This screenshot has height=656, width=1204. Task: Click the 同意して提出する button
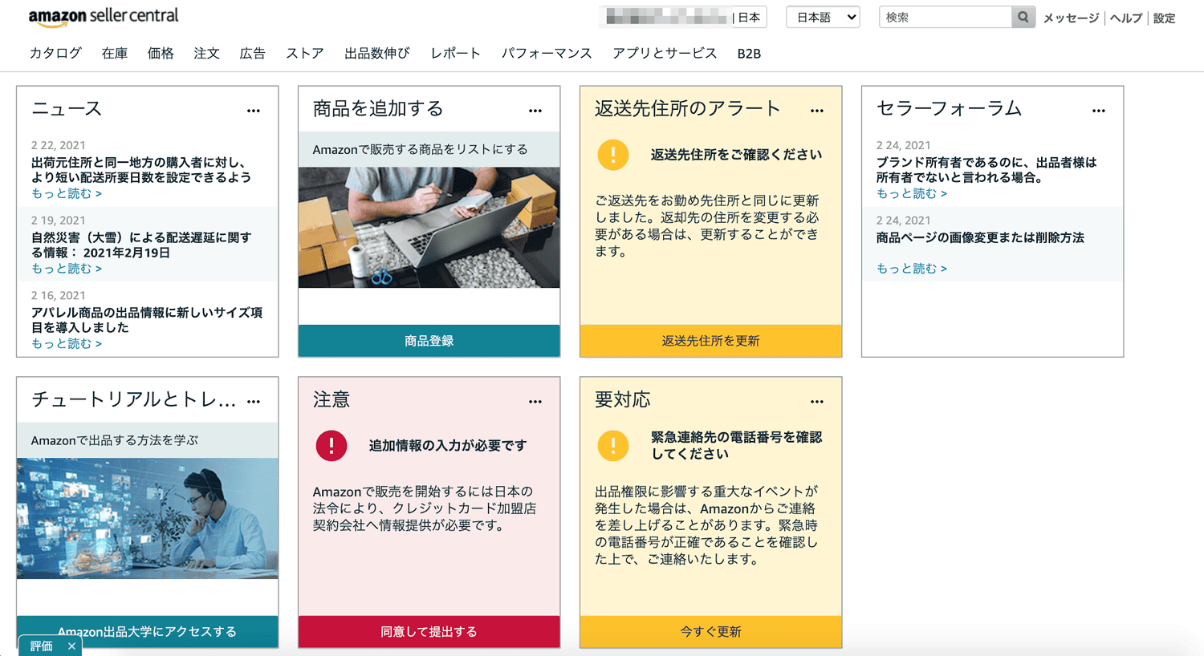coord(429,632)
